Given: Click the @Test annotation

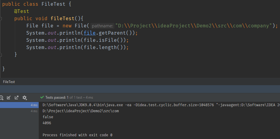Looking at the screenshot, I should (x=22, y=11).
